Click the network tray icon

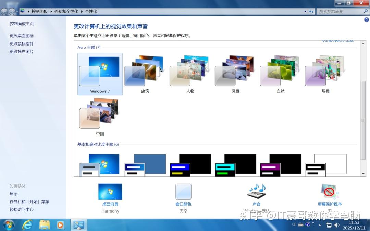click(329, 225)
